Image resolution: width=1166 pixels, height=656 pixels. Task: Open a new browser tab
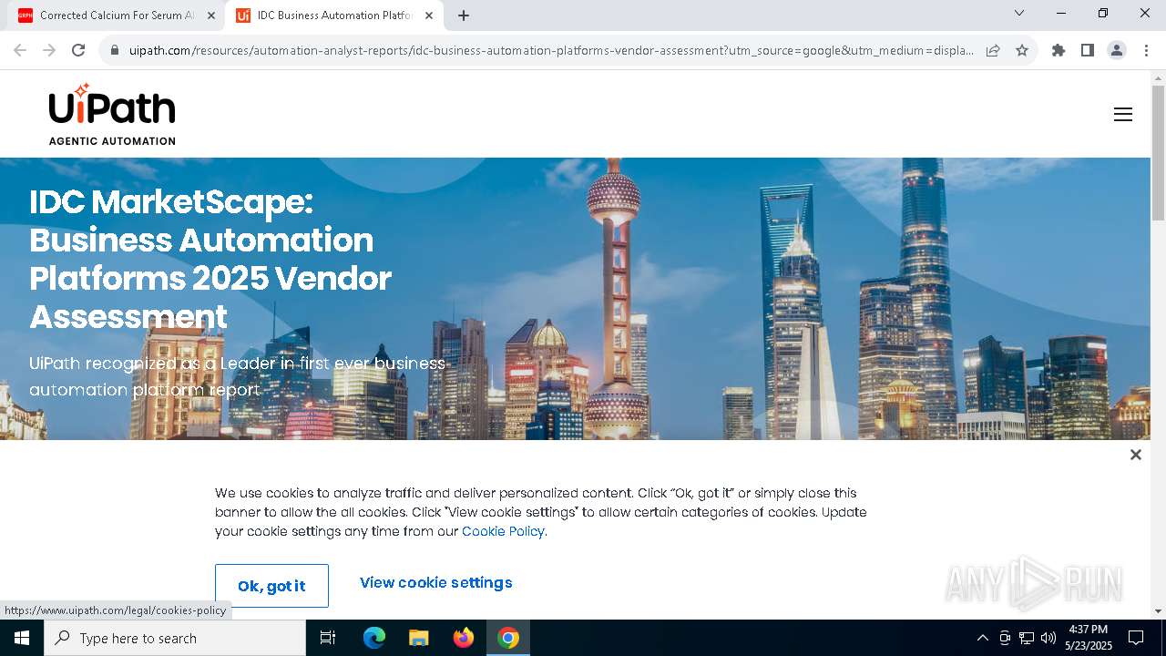point(464,15)
